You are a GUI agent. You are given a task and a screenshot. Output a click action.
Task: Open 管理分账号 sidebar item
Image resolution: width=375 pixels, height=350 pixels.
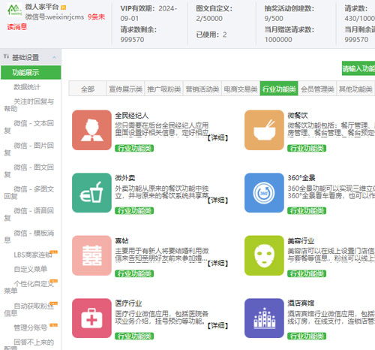click(31, 327)
